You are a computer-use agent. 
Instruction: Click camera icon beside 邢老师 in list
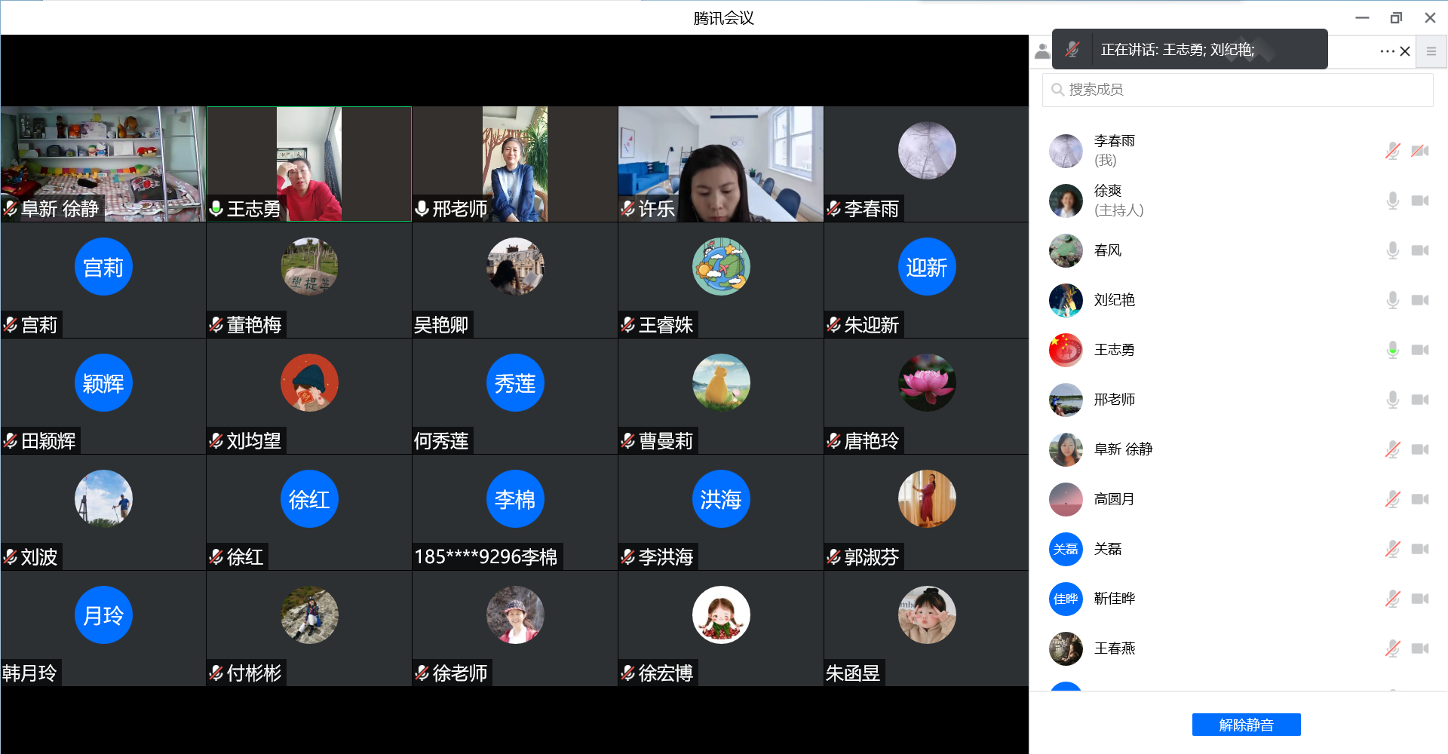point(1420,400)
